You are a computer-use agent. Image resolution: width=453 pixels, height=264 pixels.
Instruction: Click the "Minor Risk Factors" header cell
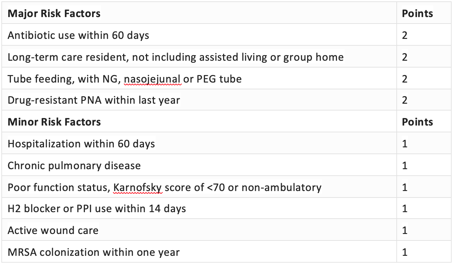[x=54, y=122]
